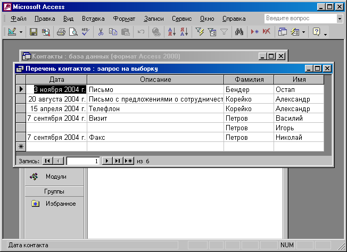Select Избранное in database window
This screenshot has height=252, width=347.
54,204
